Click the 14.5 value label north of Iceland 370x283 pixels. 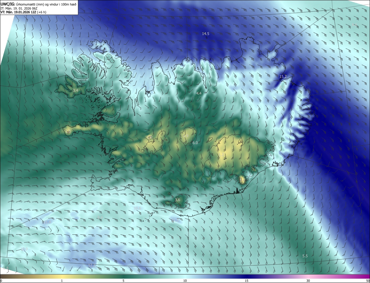(206, 34)
